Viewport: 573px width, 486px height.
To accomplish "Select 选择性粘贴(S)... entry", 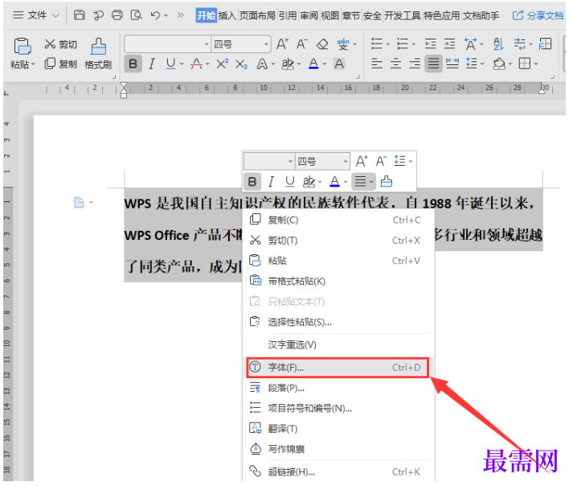I will [x=338, y=322].
